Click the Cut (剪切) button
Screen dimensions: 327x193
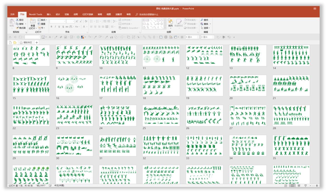point(20,20)
